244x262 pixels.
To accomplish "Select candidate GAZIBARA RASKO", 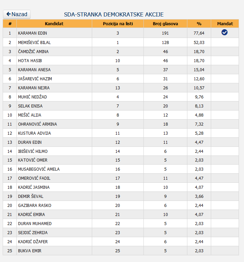I will pyautogui.click(x=35, y=205).
